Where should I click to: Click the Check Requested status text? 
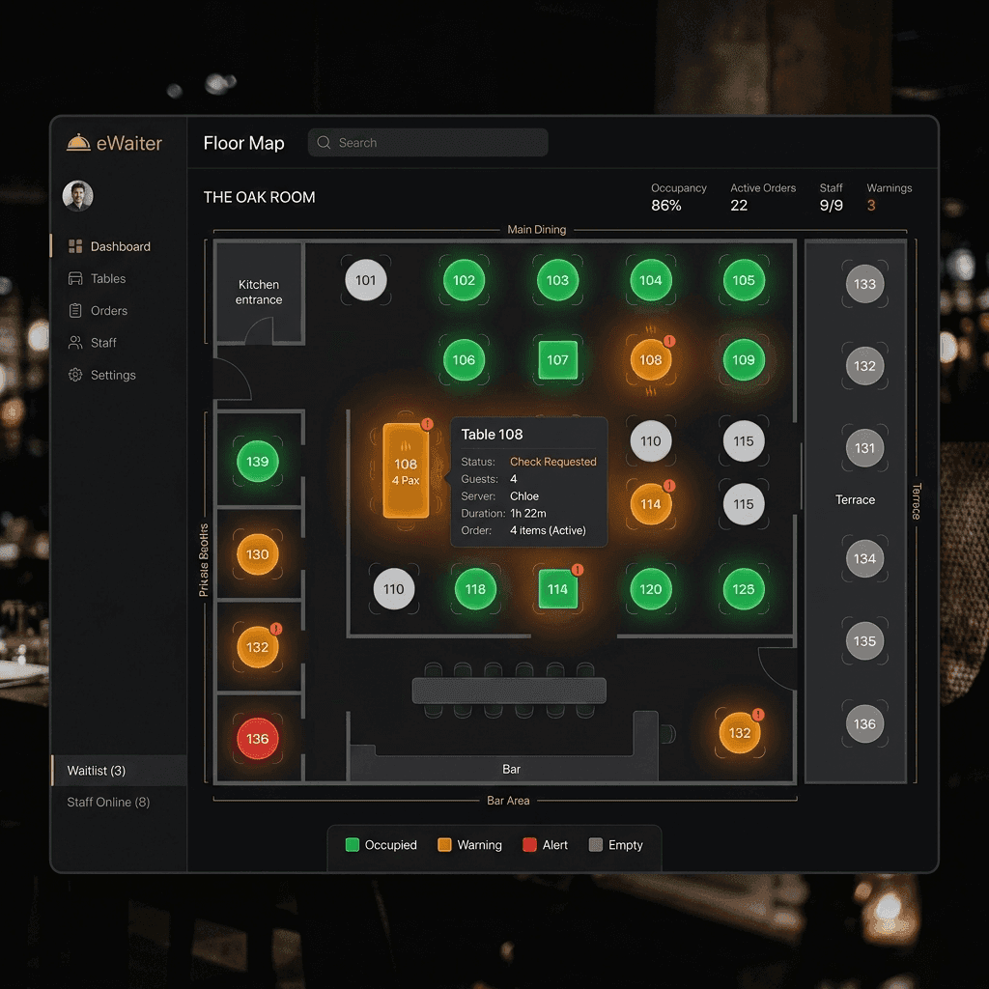pos(553,462)
